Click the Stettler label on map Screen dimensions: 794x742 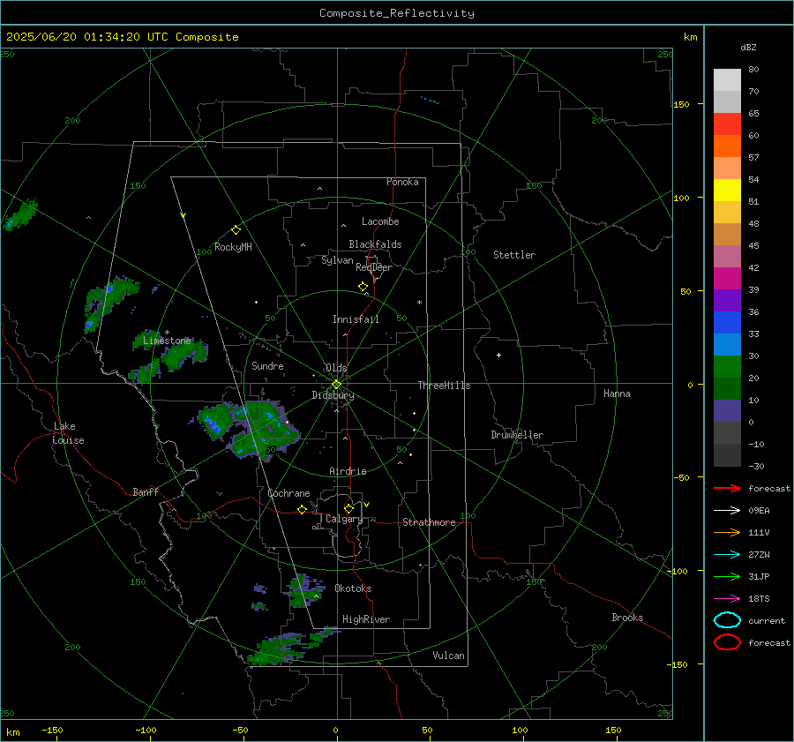[x=514, y=255]
